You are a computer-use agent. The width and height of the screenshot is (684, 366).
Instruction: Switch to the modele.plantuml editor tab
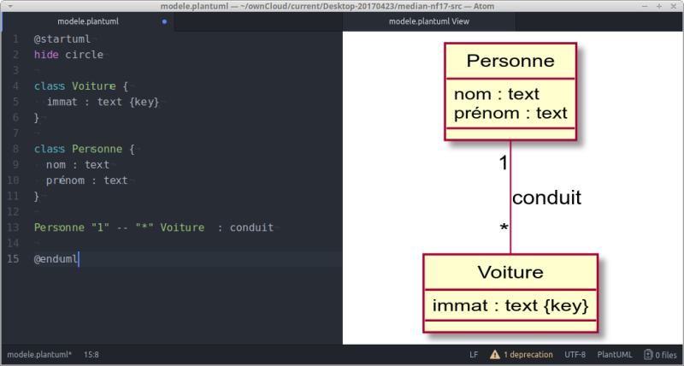click(88, 21)
